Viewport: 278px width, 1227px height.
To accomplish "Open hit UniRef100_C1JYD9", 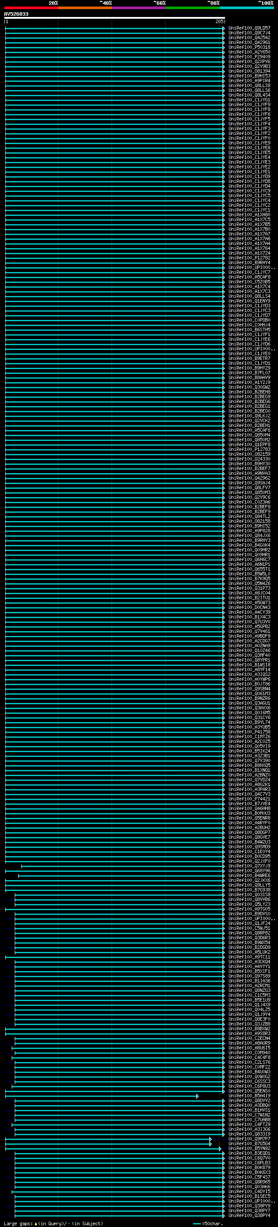I will point(249,176).
